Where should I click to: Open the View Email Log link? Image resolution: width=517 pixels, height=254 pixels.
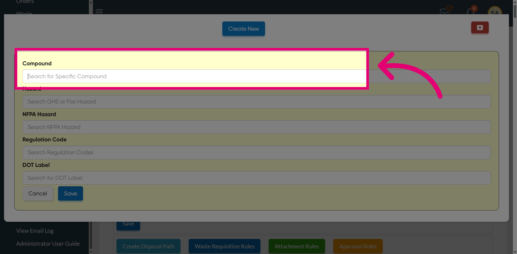point(35,231)
